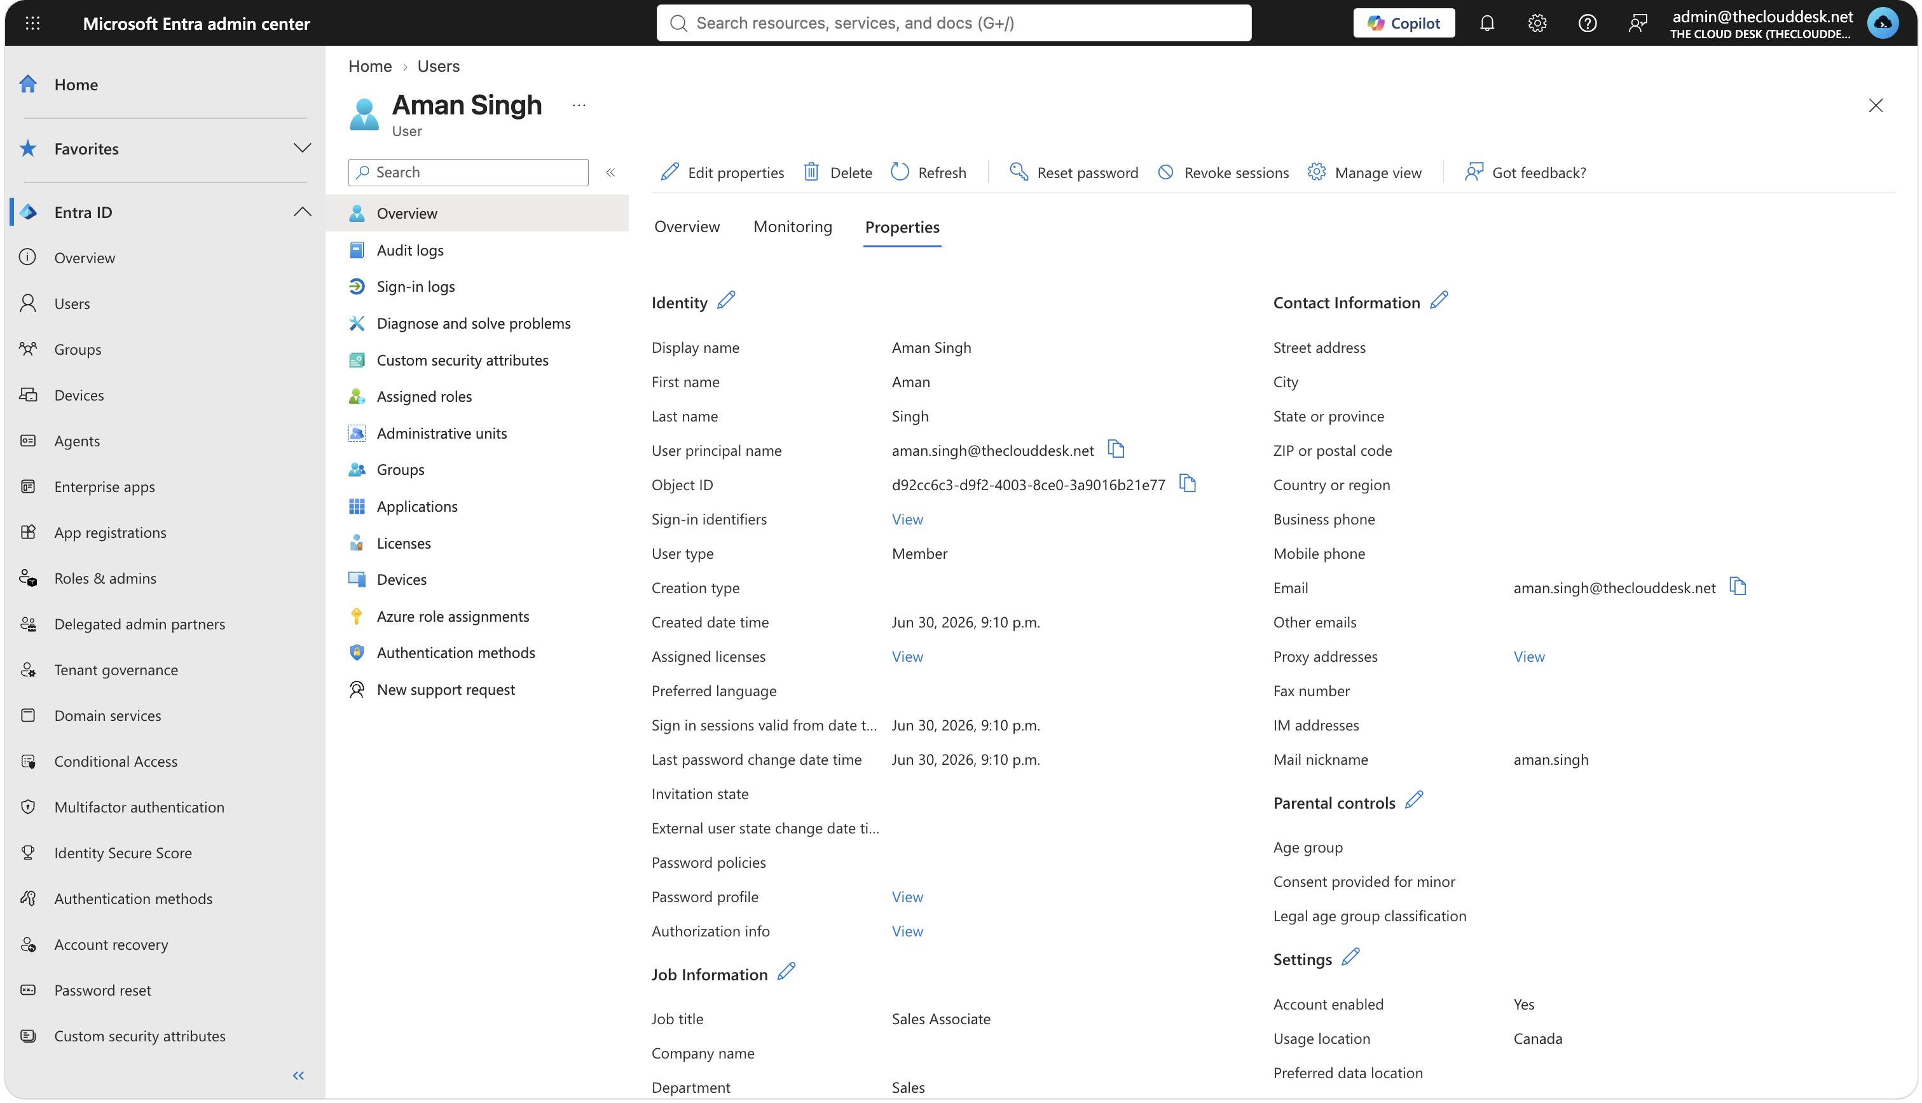Refresh the user page
1922x1103 pixels.
point(928,173)
